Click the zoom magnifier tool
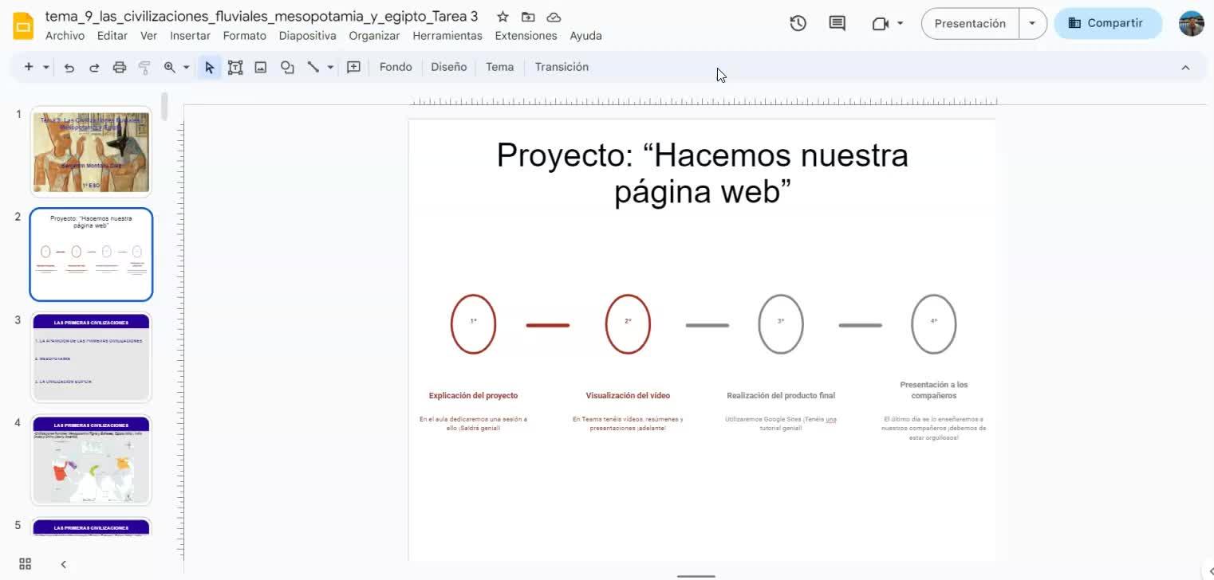1214x580 pixels. [x=170, y=68]
